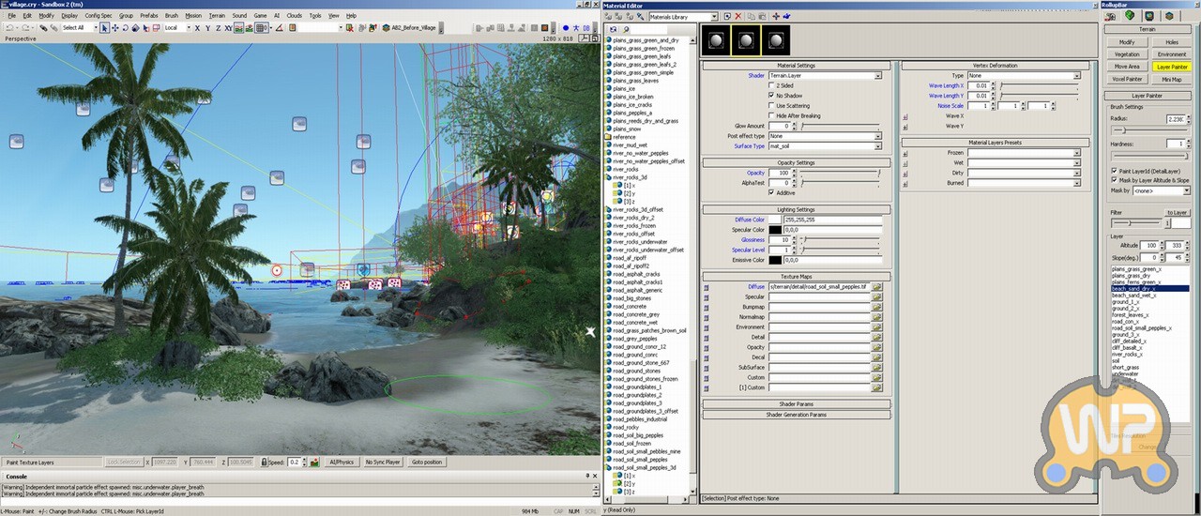Click the Add New Item icon in Material Editor
The height and width of the screenshot is (516, 1201).
(x=727, y=17)
